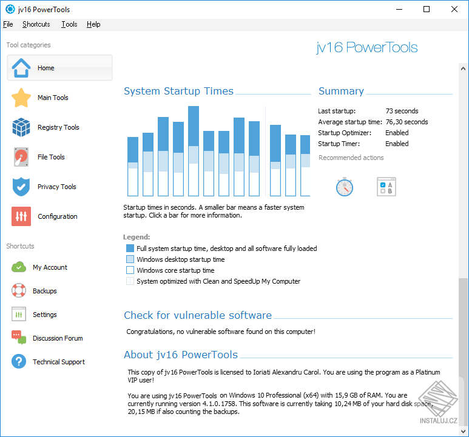Viewport: 469px width, 437px height.
Task: Click the last partially visible startup bar
Action: click(x=305, y=165)
